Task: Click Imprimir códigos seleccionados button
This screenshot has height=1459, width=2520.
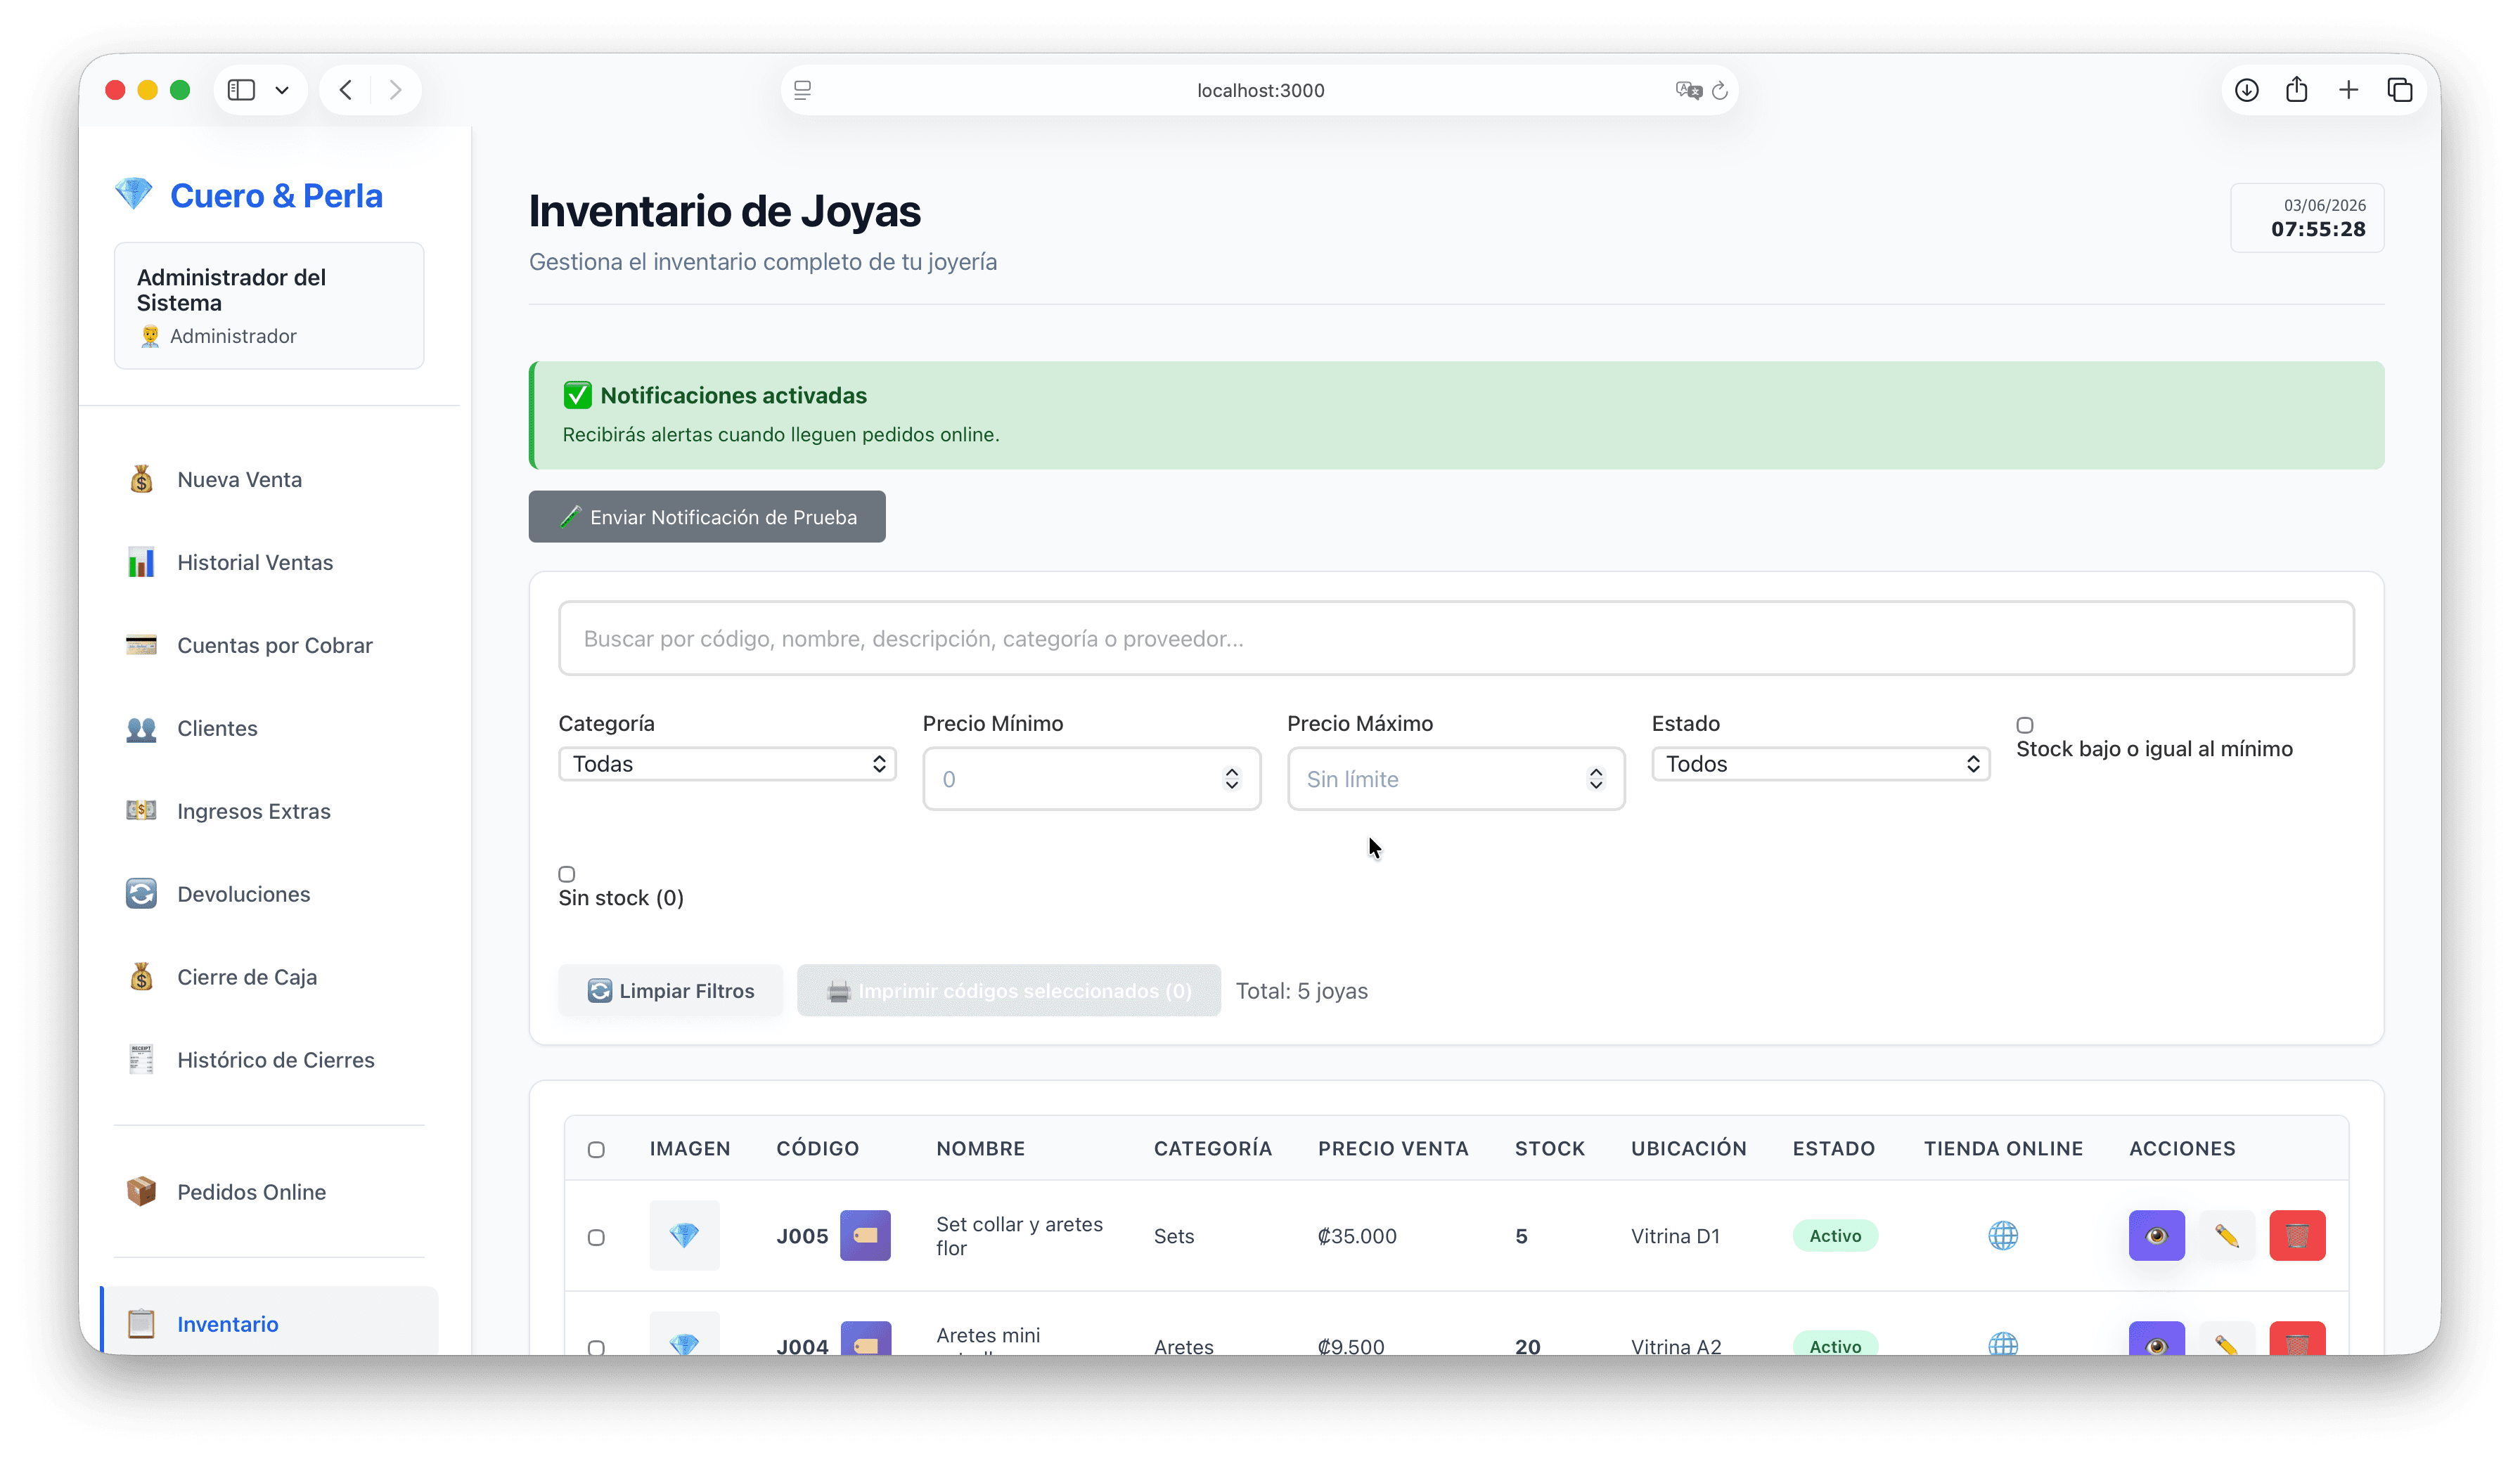Action: (x=1009, y=990)
